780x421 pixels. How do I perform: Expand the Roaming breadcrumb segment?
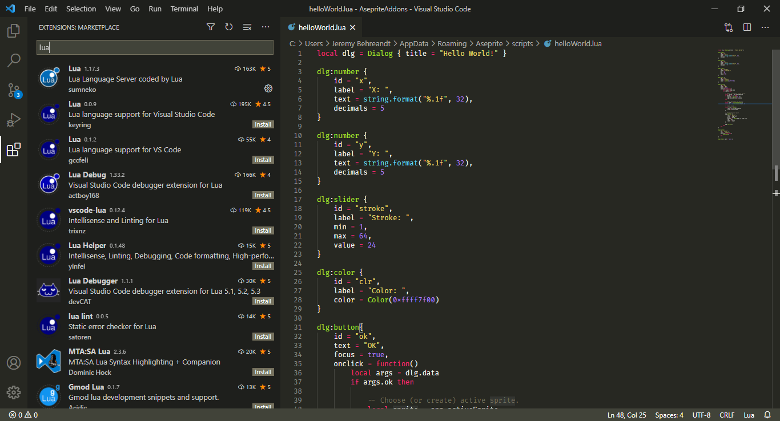[452, 43]
